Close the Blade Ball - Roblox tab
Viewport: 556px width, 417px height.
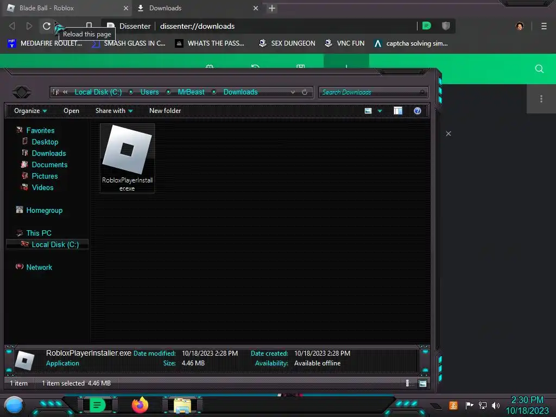click(126, 8)
